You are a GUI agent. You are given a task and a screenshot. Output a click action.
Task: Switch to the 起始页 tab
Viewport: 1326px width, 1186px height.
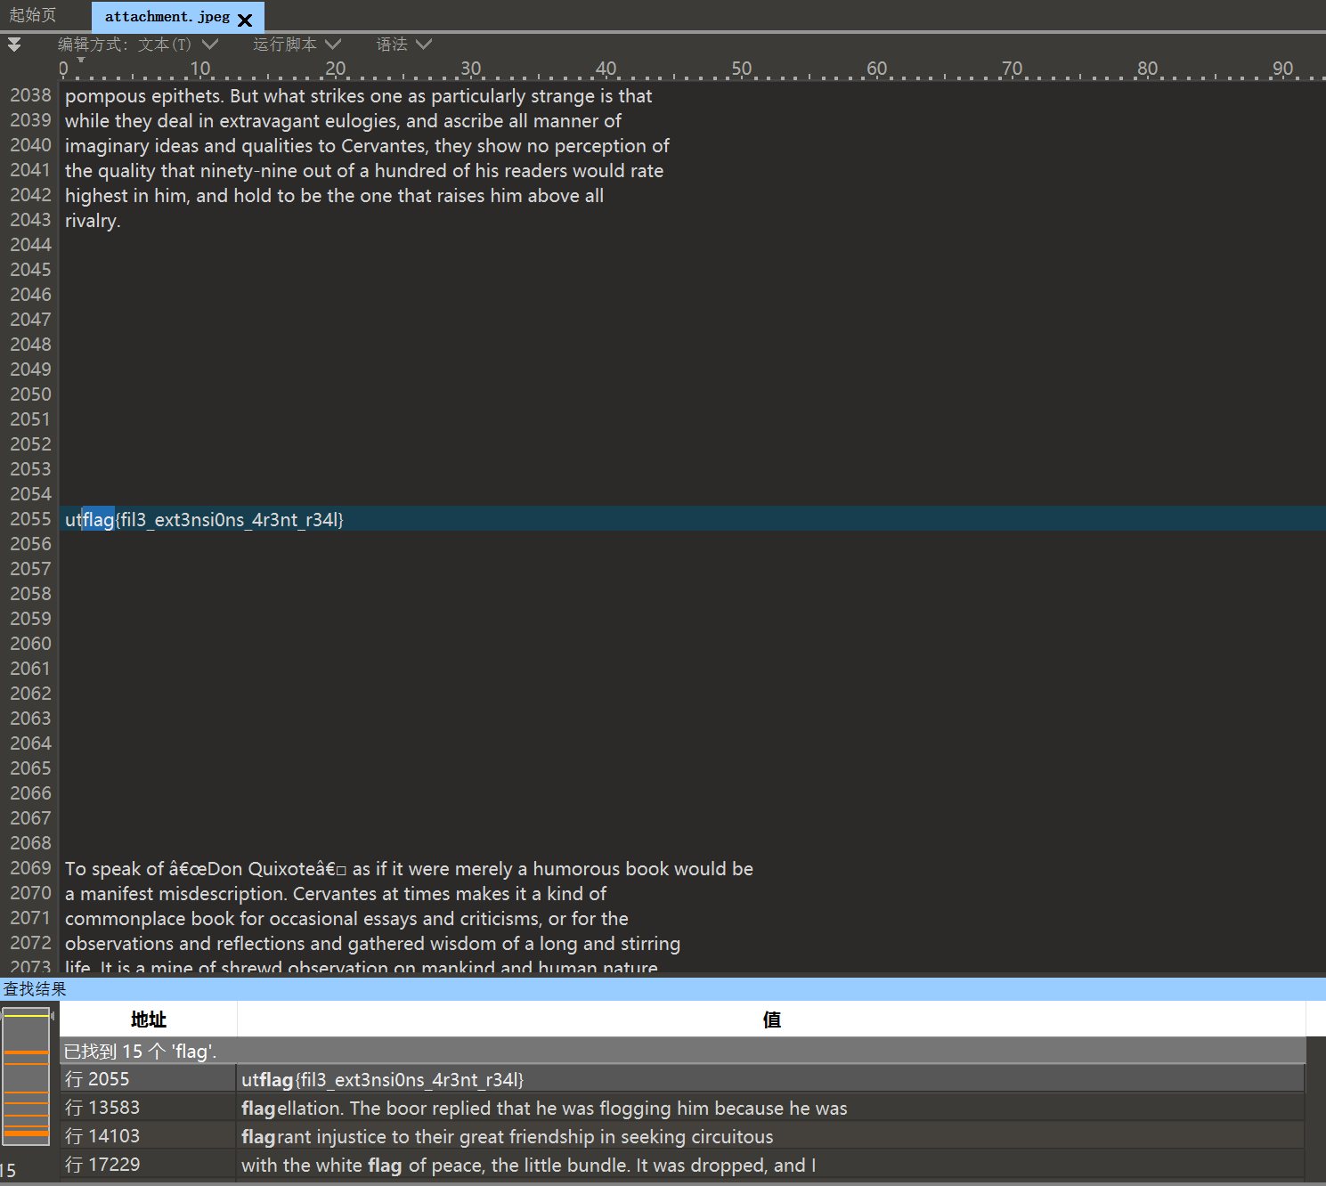[31, 14]
